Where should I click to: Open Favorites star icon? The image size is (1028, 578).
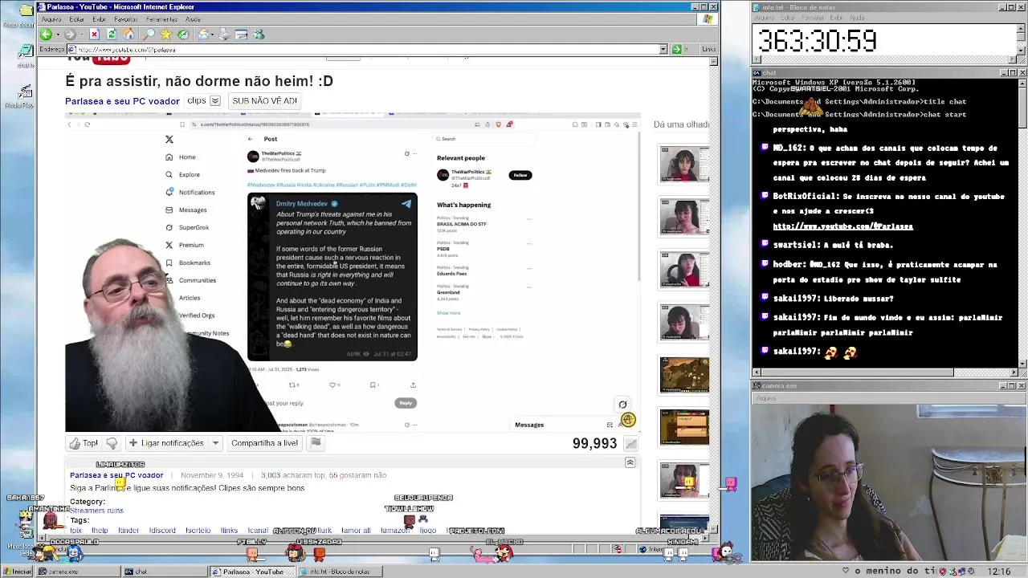coord(166,35)
